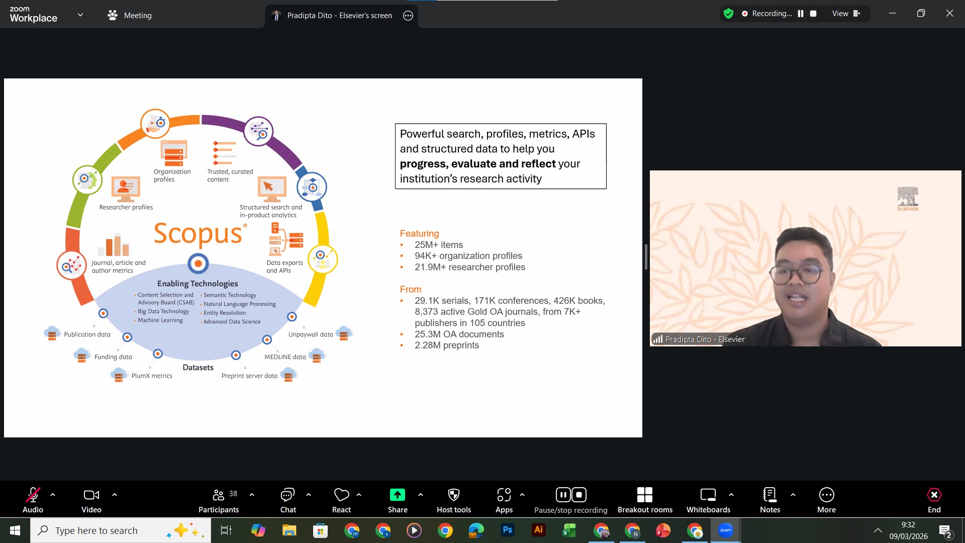Viewport: 965px width, 543px height.
Task: Open the Notes panel
Action: pyautogui.click(x=769, y=495)
